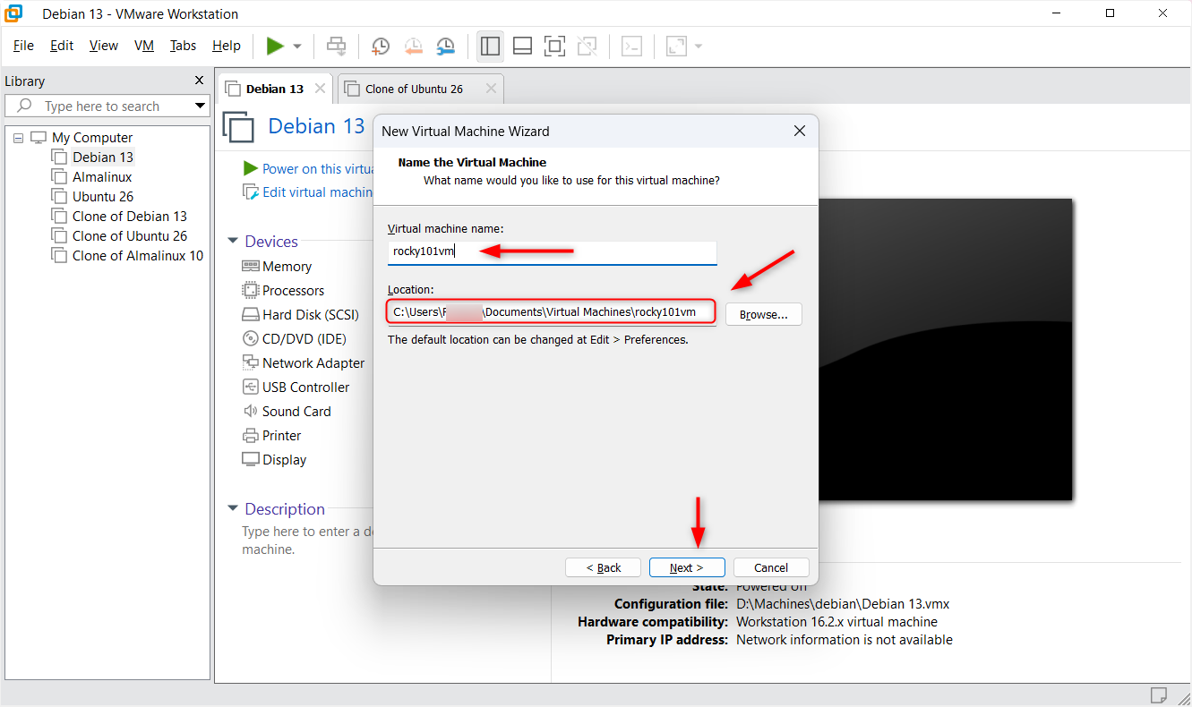Image resolution: width=1192 pixels, height=707 pixels.
Task: Close the Debian 13 tab
Action: pos(320,89)
